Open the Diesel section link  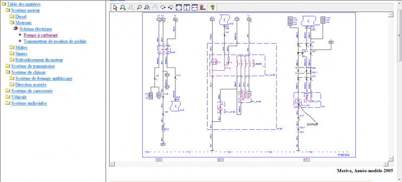click(21, 17)
